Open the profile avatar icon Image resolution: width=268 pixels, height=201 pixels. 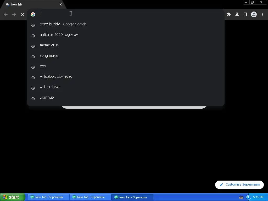pyautogui.click(x=254, y=14)
